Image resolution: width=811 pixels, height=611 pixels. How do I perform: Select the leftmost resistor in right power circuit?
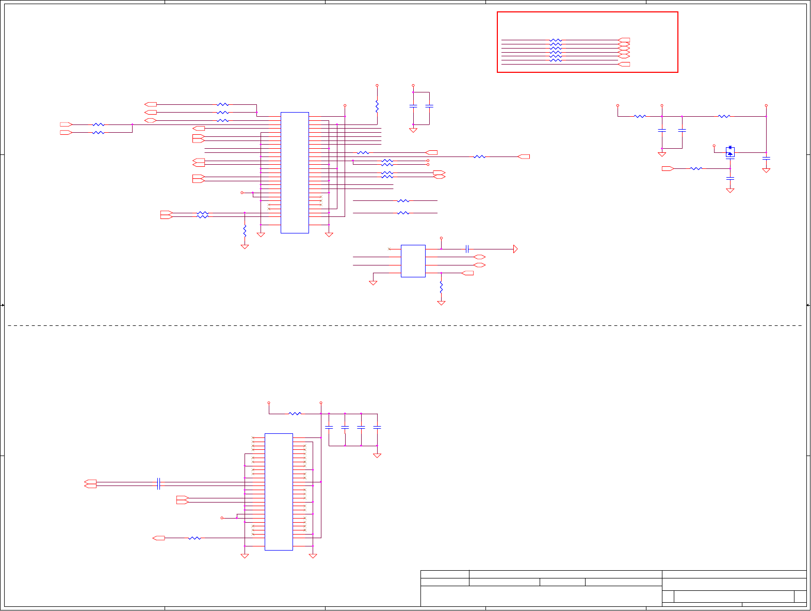[640, 116]
